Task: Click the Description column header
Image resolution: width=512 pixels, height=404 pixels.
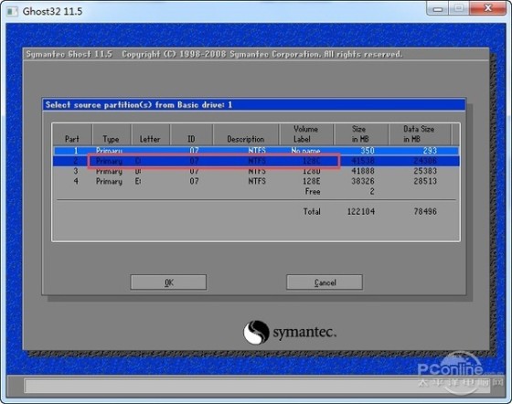Action: point(246,134)
